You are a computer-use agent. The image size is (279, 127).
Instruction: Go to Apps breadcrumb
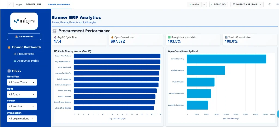click(x=19, y=4)
